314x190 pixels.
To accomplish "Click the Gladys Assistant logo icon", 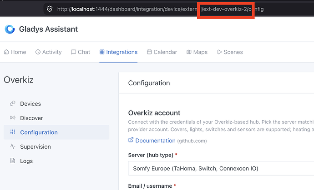I will [10, 29].
